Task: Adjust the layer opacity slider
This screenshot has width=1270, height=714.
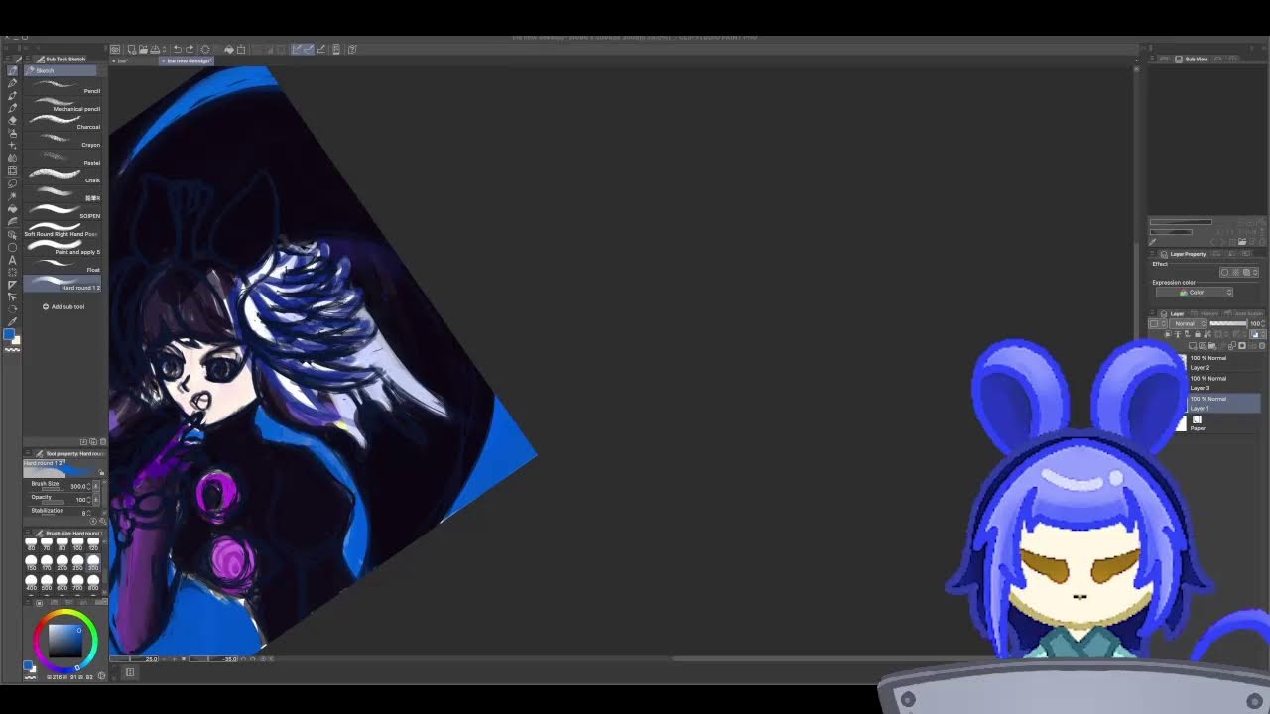Action: 1228,323
